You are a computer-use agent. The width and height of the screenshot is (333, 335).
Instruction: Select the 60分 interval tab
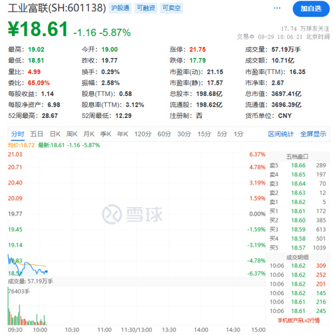point(165,134)
